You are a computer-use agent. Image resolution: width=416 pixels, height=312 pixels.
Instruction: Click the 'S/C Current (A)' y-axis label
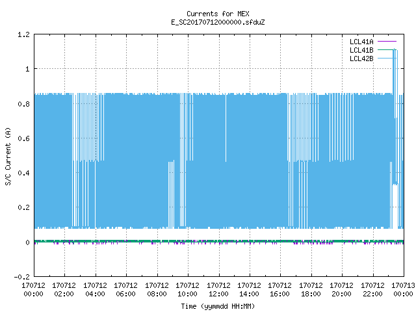(x=8, y=156)
